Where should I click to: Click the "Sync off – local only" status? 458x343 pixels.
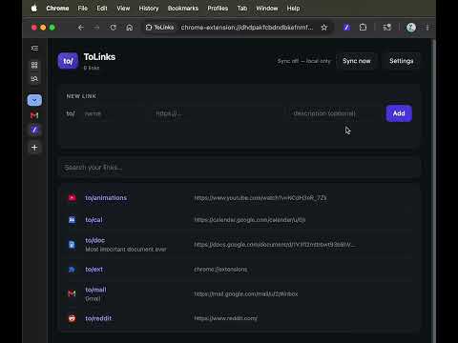point(303,61)
